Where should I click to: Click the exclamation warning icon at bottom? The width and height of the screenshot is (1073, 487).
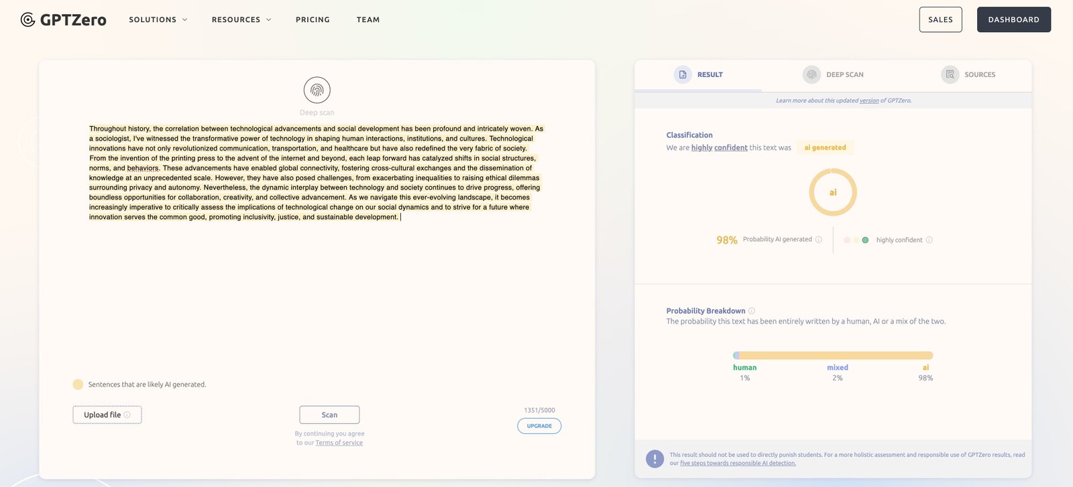click(x=655, y=459)
